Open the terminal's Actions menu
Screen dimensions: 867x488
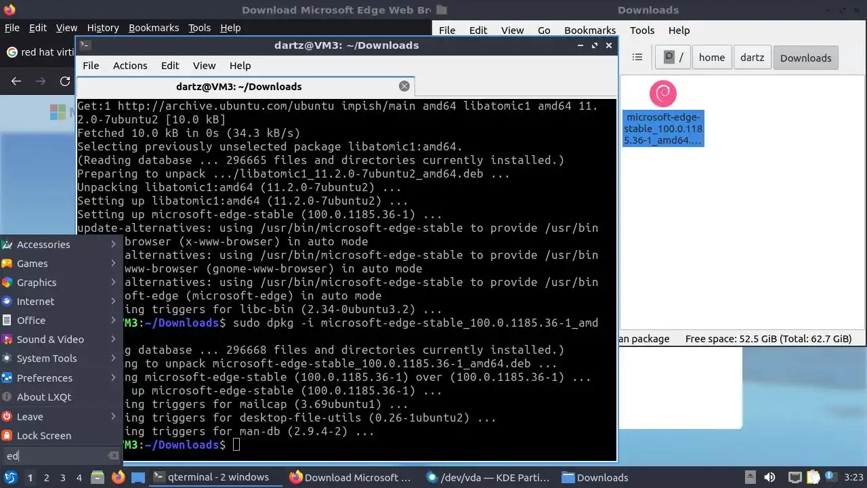[130, 66]
